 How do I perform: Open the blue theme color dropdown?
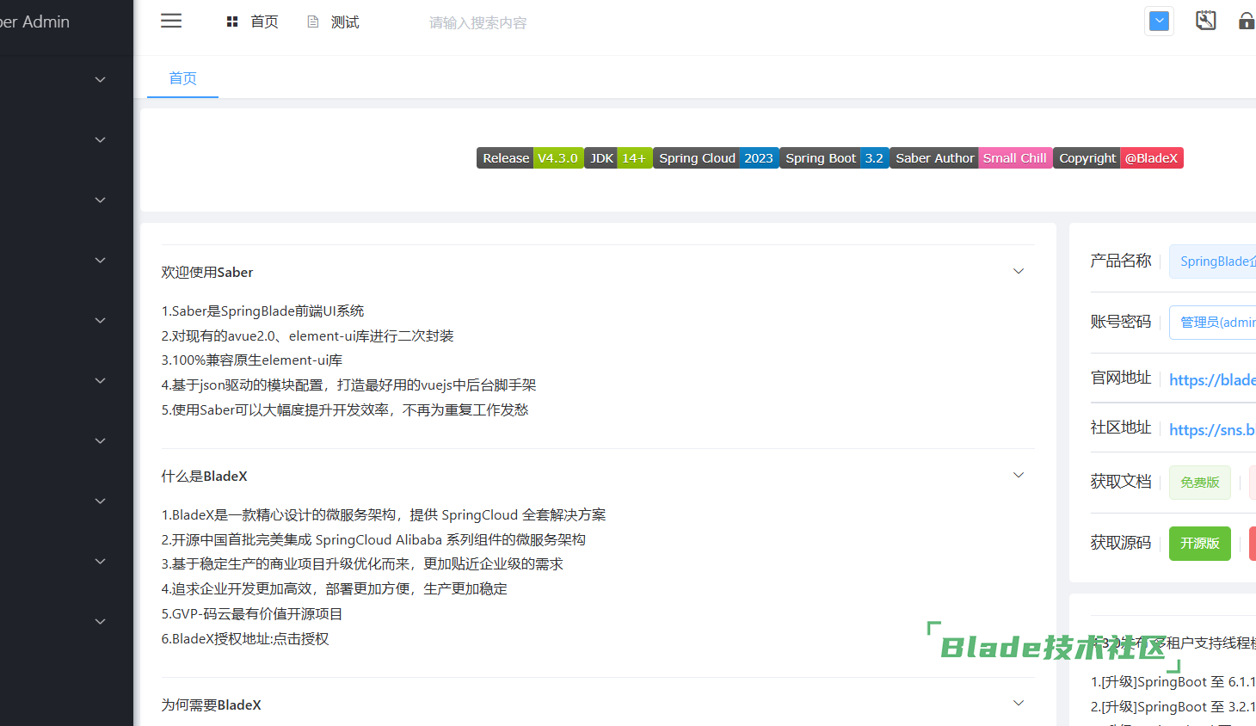pyautogui.click(x=1160, y=22)
